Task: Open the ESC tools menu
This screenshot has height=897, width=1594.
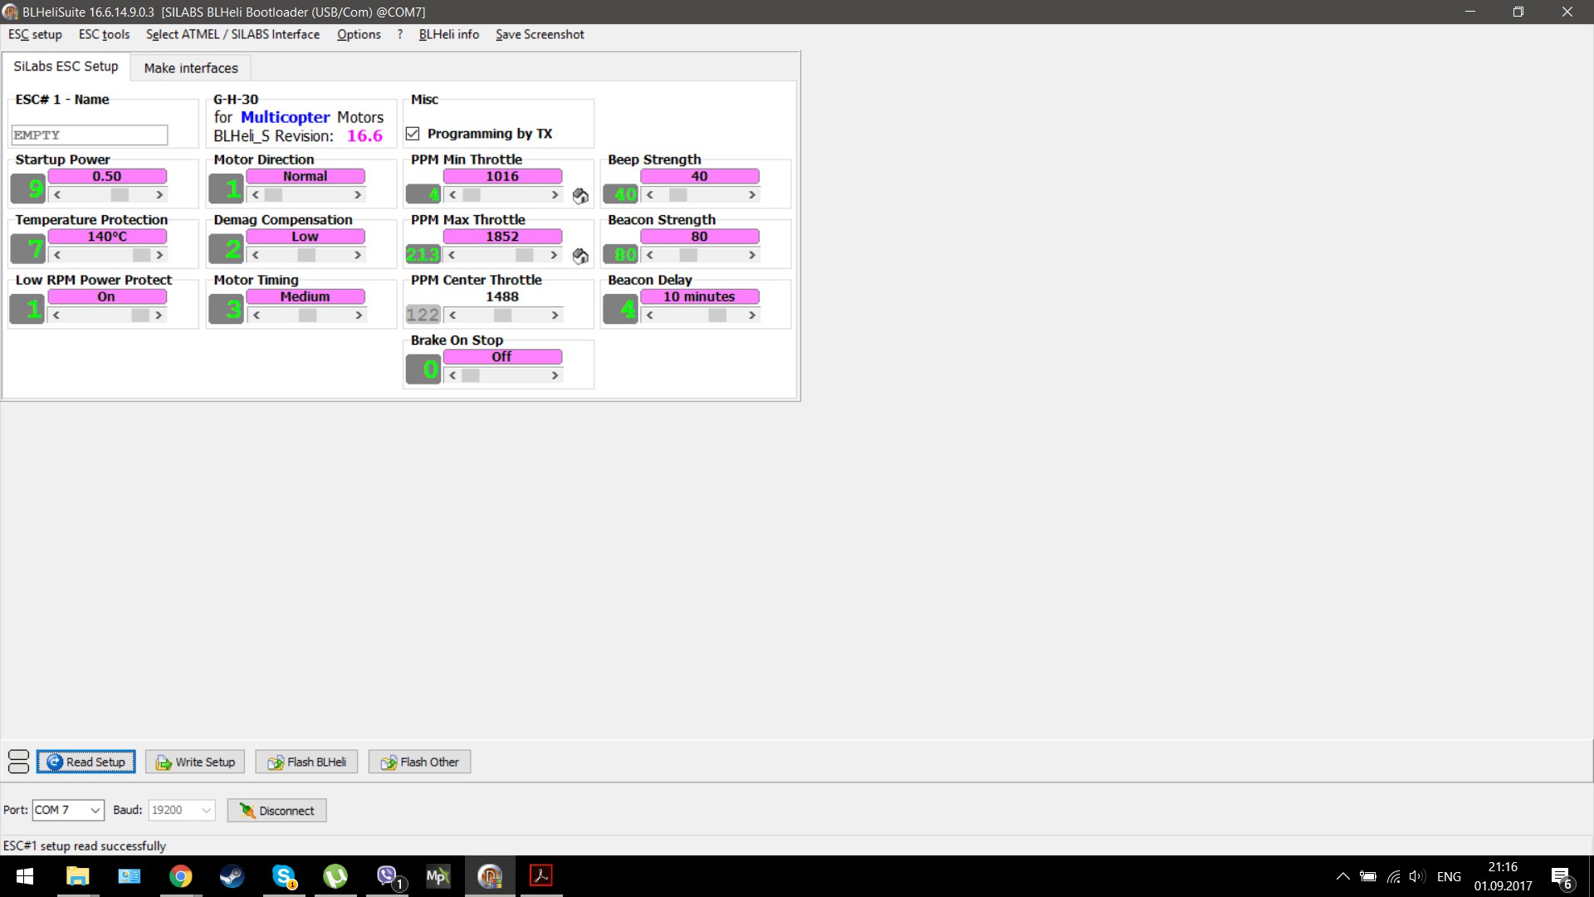Action: point(104,34)
